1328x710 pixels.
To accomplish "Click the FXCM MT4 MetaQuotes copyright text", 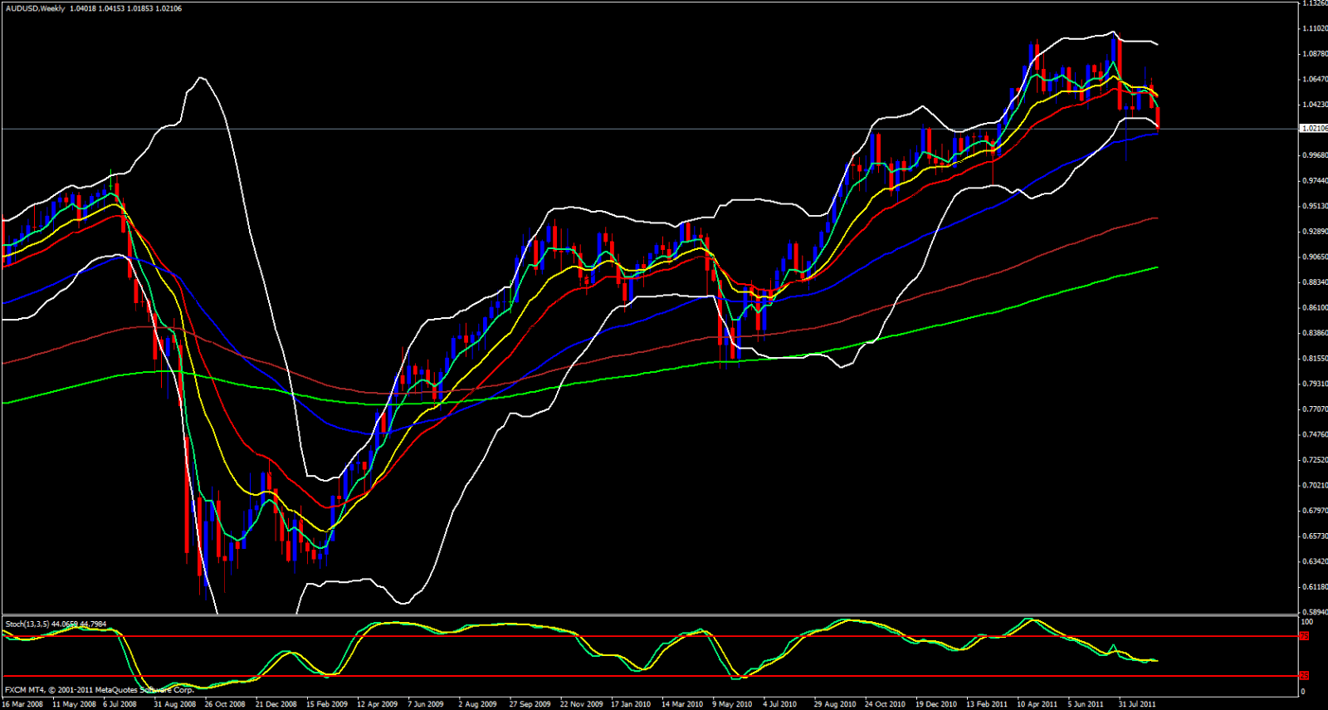I will 99,690.
